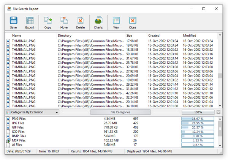Click the File Categories button

(120, 112)
